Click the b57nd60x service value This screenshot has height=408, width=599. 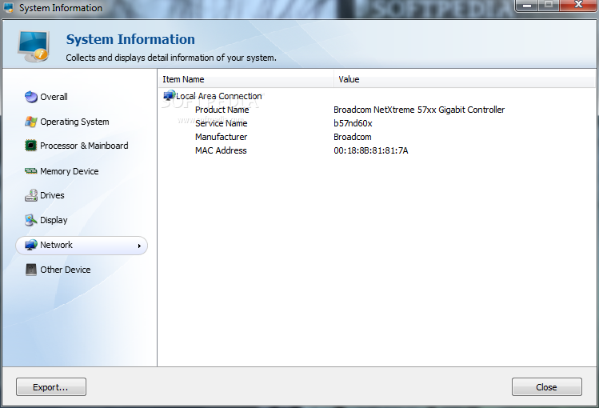pos(353,123)
